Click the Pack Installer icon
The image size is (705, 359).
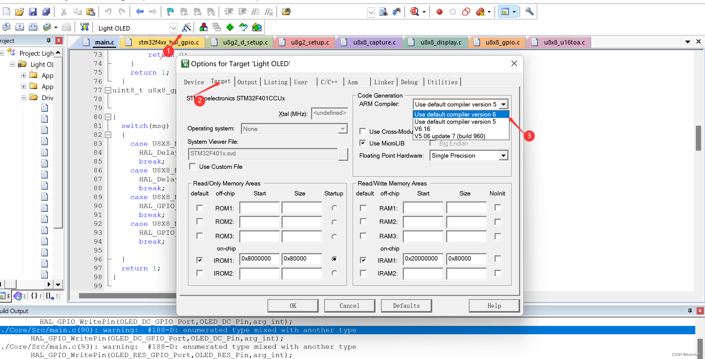pyautogui.click(x=257, y=27)
